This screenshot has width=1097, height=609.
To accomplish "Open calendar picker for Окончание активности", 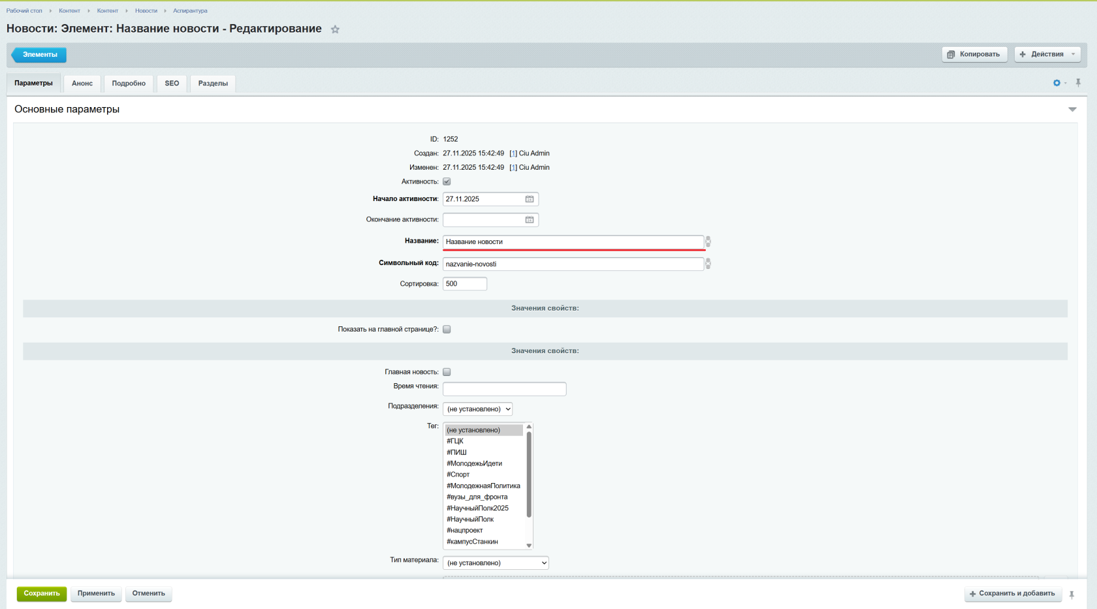I will pos(530,220).
